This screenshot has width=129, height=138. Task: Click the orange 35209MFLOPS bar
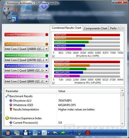point(72,65)
